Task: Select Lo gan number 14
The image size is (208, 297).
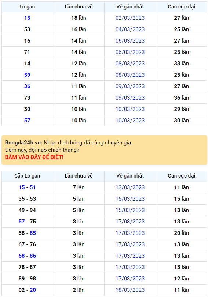Action: (27, 64)
